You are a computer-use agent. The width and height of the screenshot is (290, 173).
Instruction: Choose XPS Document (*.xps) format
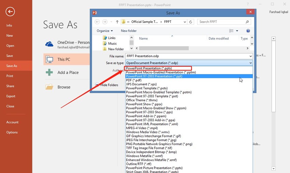click(x=189, y=84)
